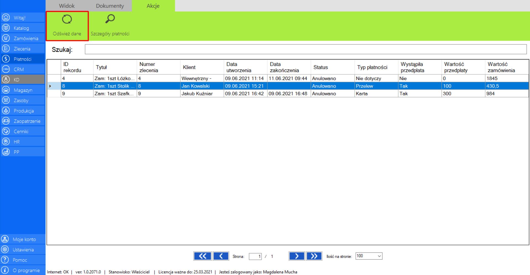Image resolution: width=530 pixels, height=275 pixels.
Task: Open the Ilość na stronie dropdown
Action: point(369,256)
